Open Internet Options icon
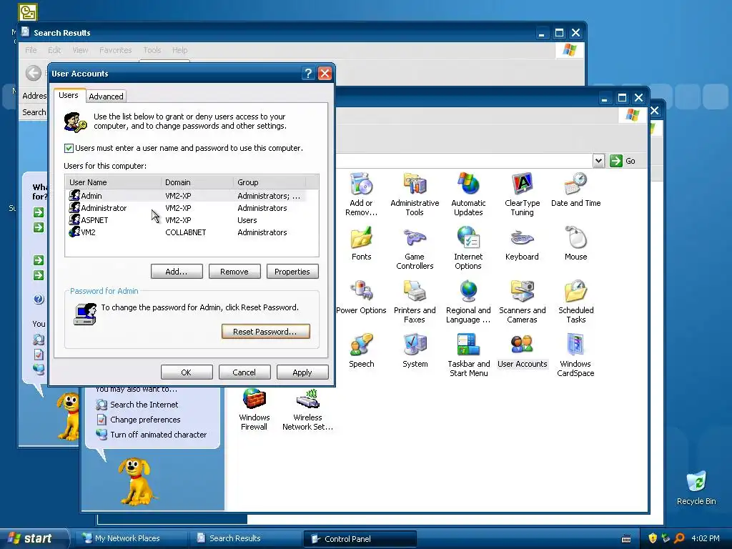 [468, 248]
